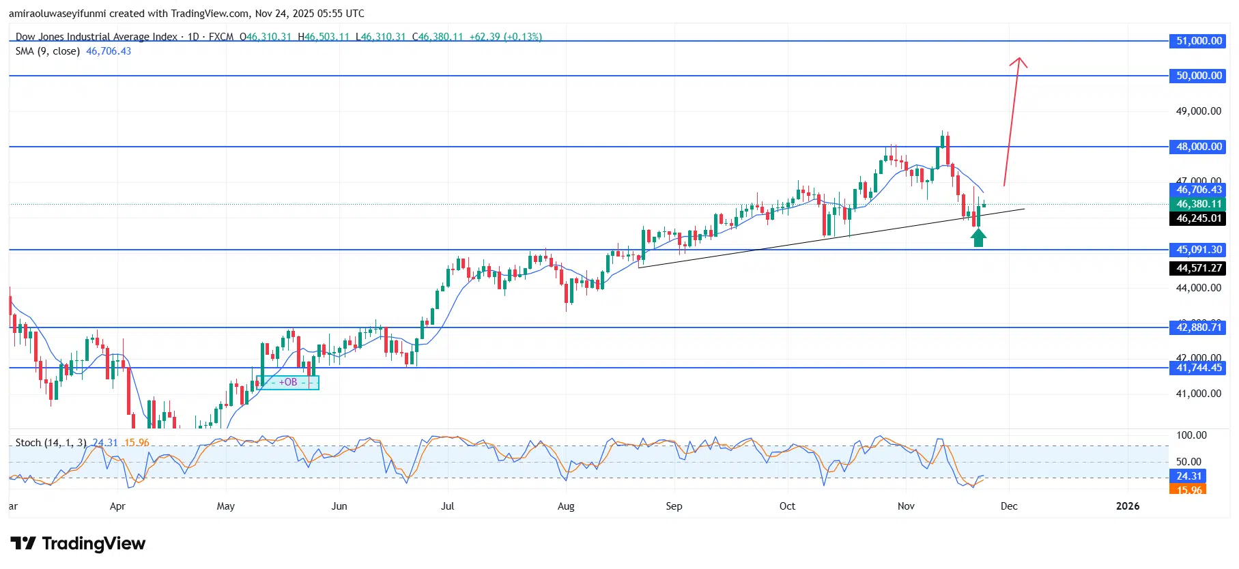
Task: Click the blue 24.31 Stoch value tag
Action: pyautogui.click(x=1188, y=476)
